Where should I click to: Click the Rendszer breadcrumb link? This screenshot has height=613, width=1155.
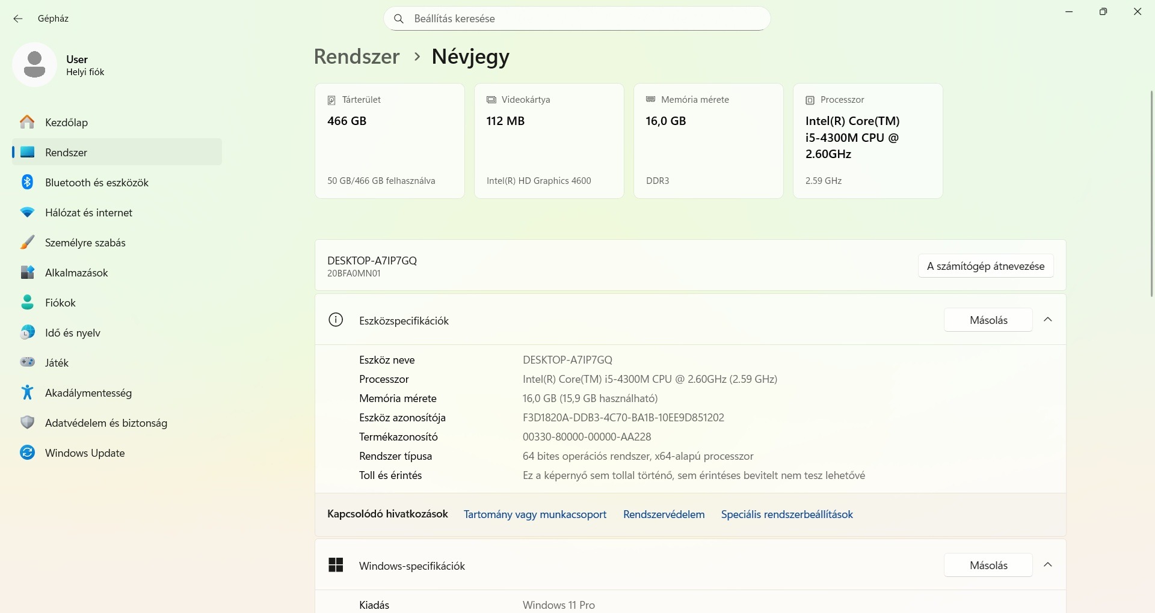[x=357, y=56]
